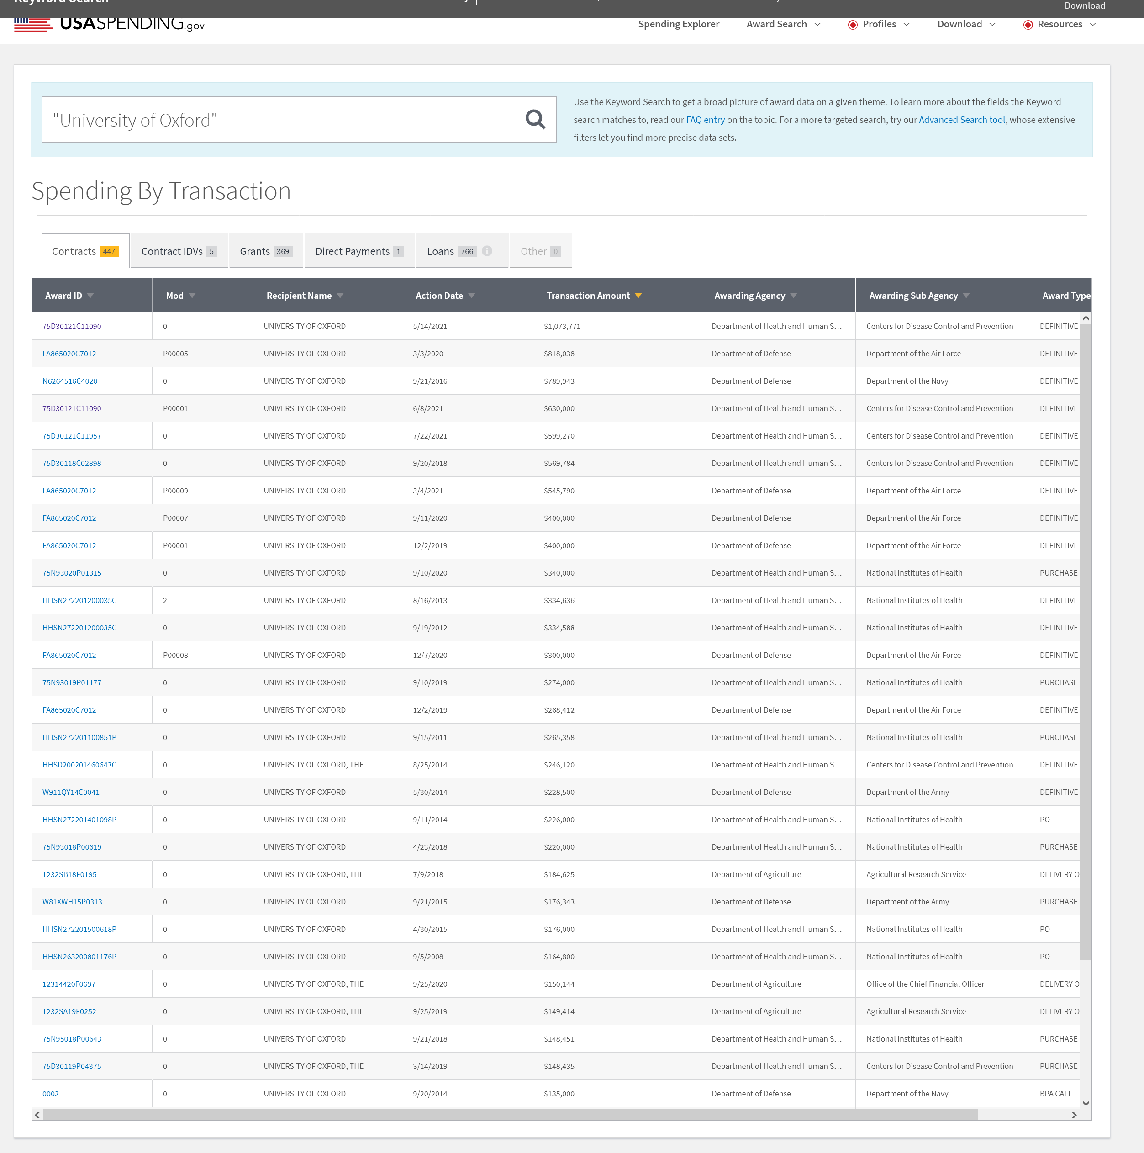Open award 75N95018P00643 link

pos(72,1040)
